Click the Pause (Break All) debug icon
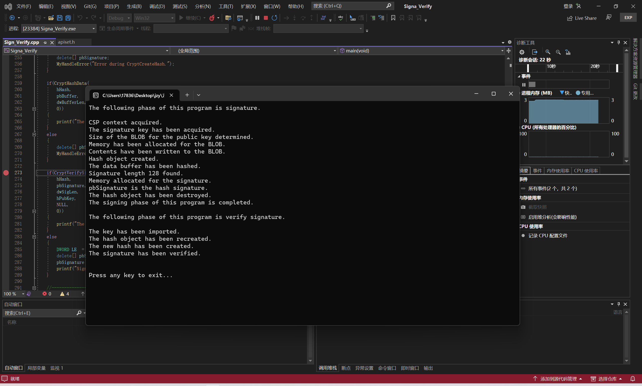Screen dimensions: 642x386 tap(257, 18)
